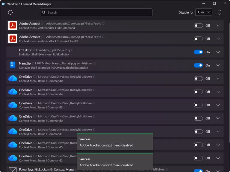Copy OneDriveSync package ID in Command1 row
Image resolution: width=230 pixels, height=172 pixels.
[94, 130]
